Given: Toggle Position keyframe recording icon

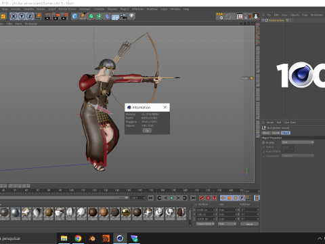Looking at the screenshot, I should click(x=223, y=198).
